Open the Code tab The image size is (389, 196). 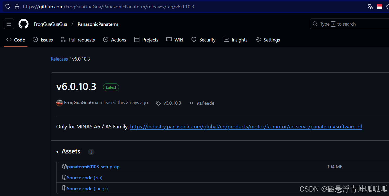click(16, 40)
